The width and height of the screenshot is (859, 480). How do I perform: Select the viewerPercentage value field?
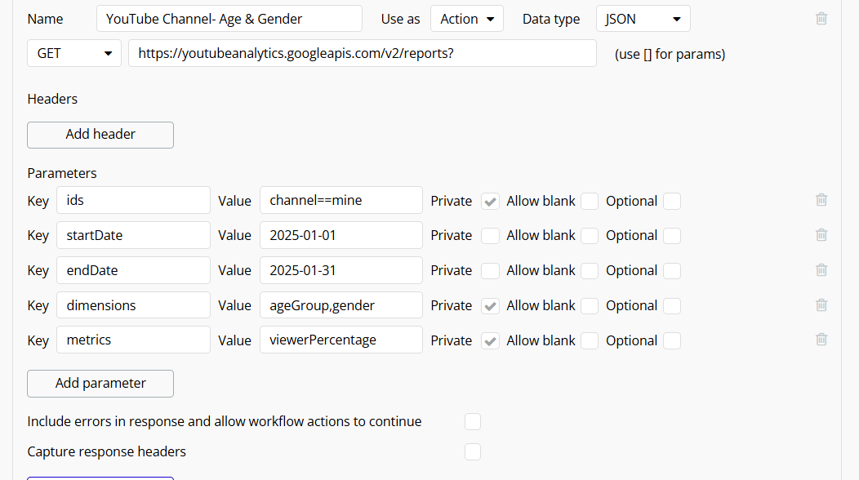pyautogui.click(x=340, y=340)
